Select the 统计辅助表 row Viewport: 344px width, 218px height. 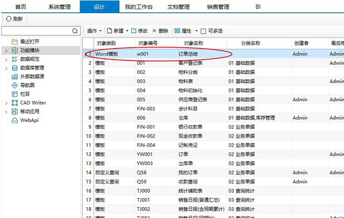click(213, 191)
